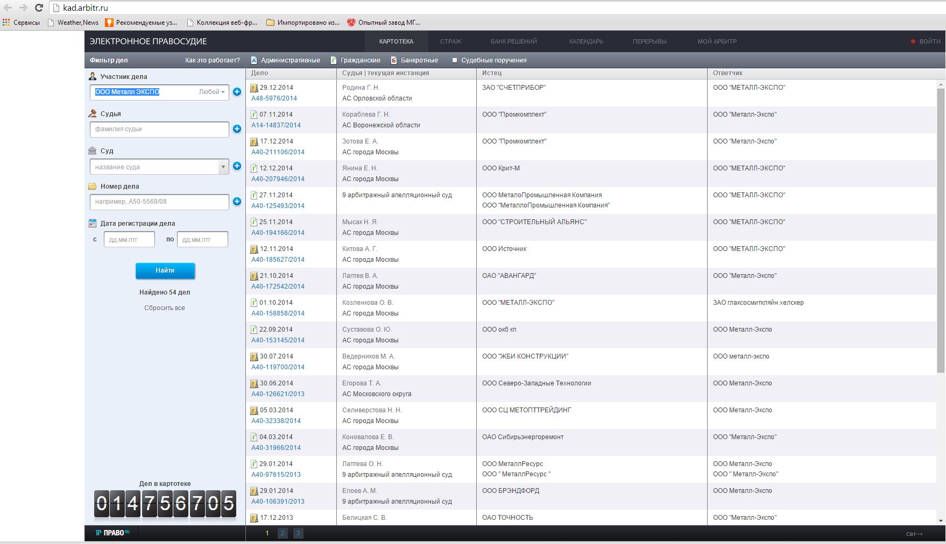The height and width of the screenshot is (544, 946).
Task: Switch to the Страж tab
Action: click(x=450, y=41)
